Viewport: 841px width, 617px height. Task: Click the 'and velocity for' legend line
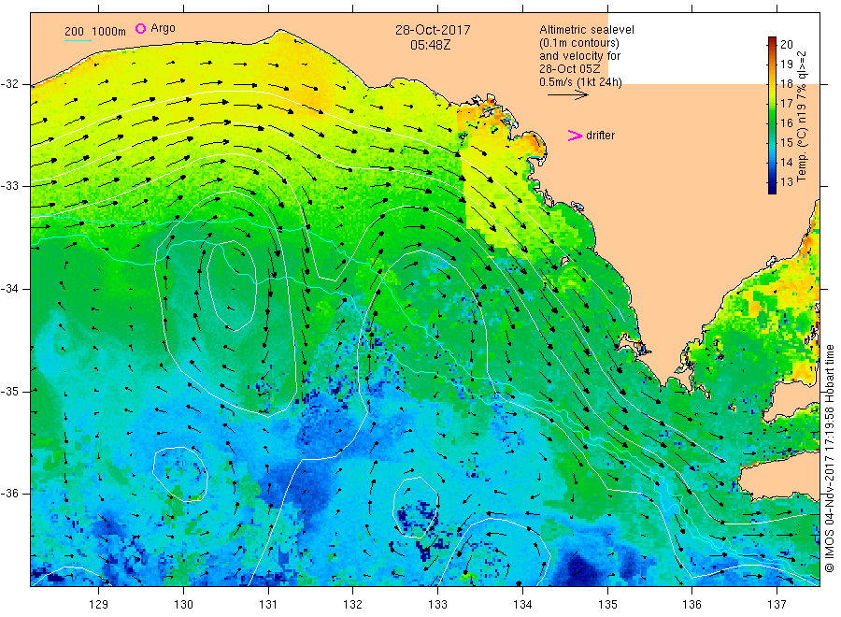(579, 56)
